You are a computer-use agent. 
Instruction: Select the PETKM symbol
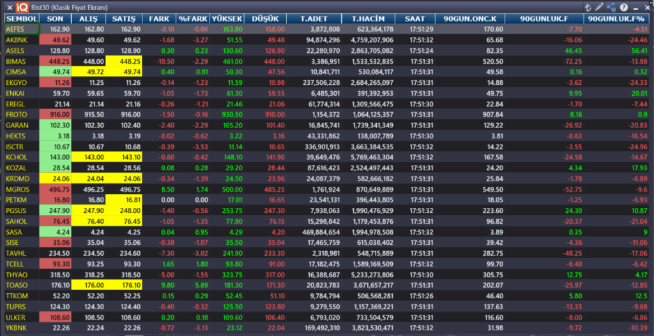click(x=16, y=200)
